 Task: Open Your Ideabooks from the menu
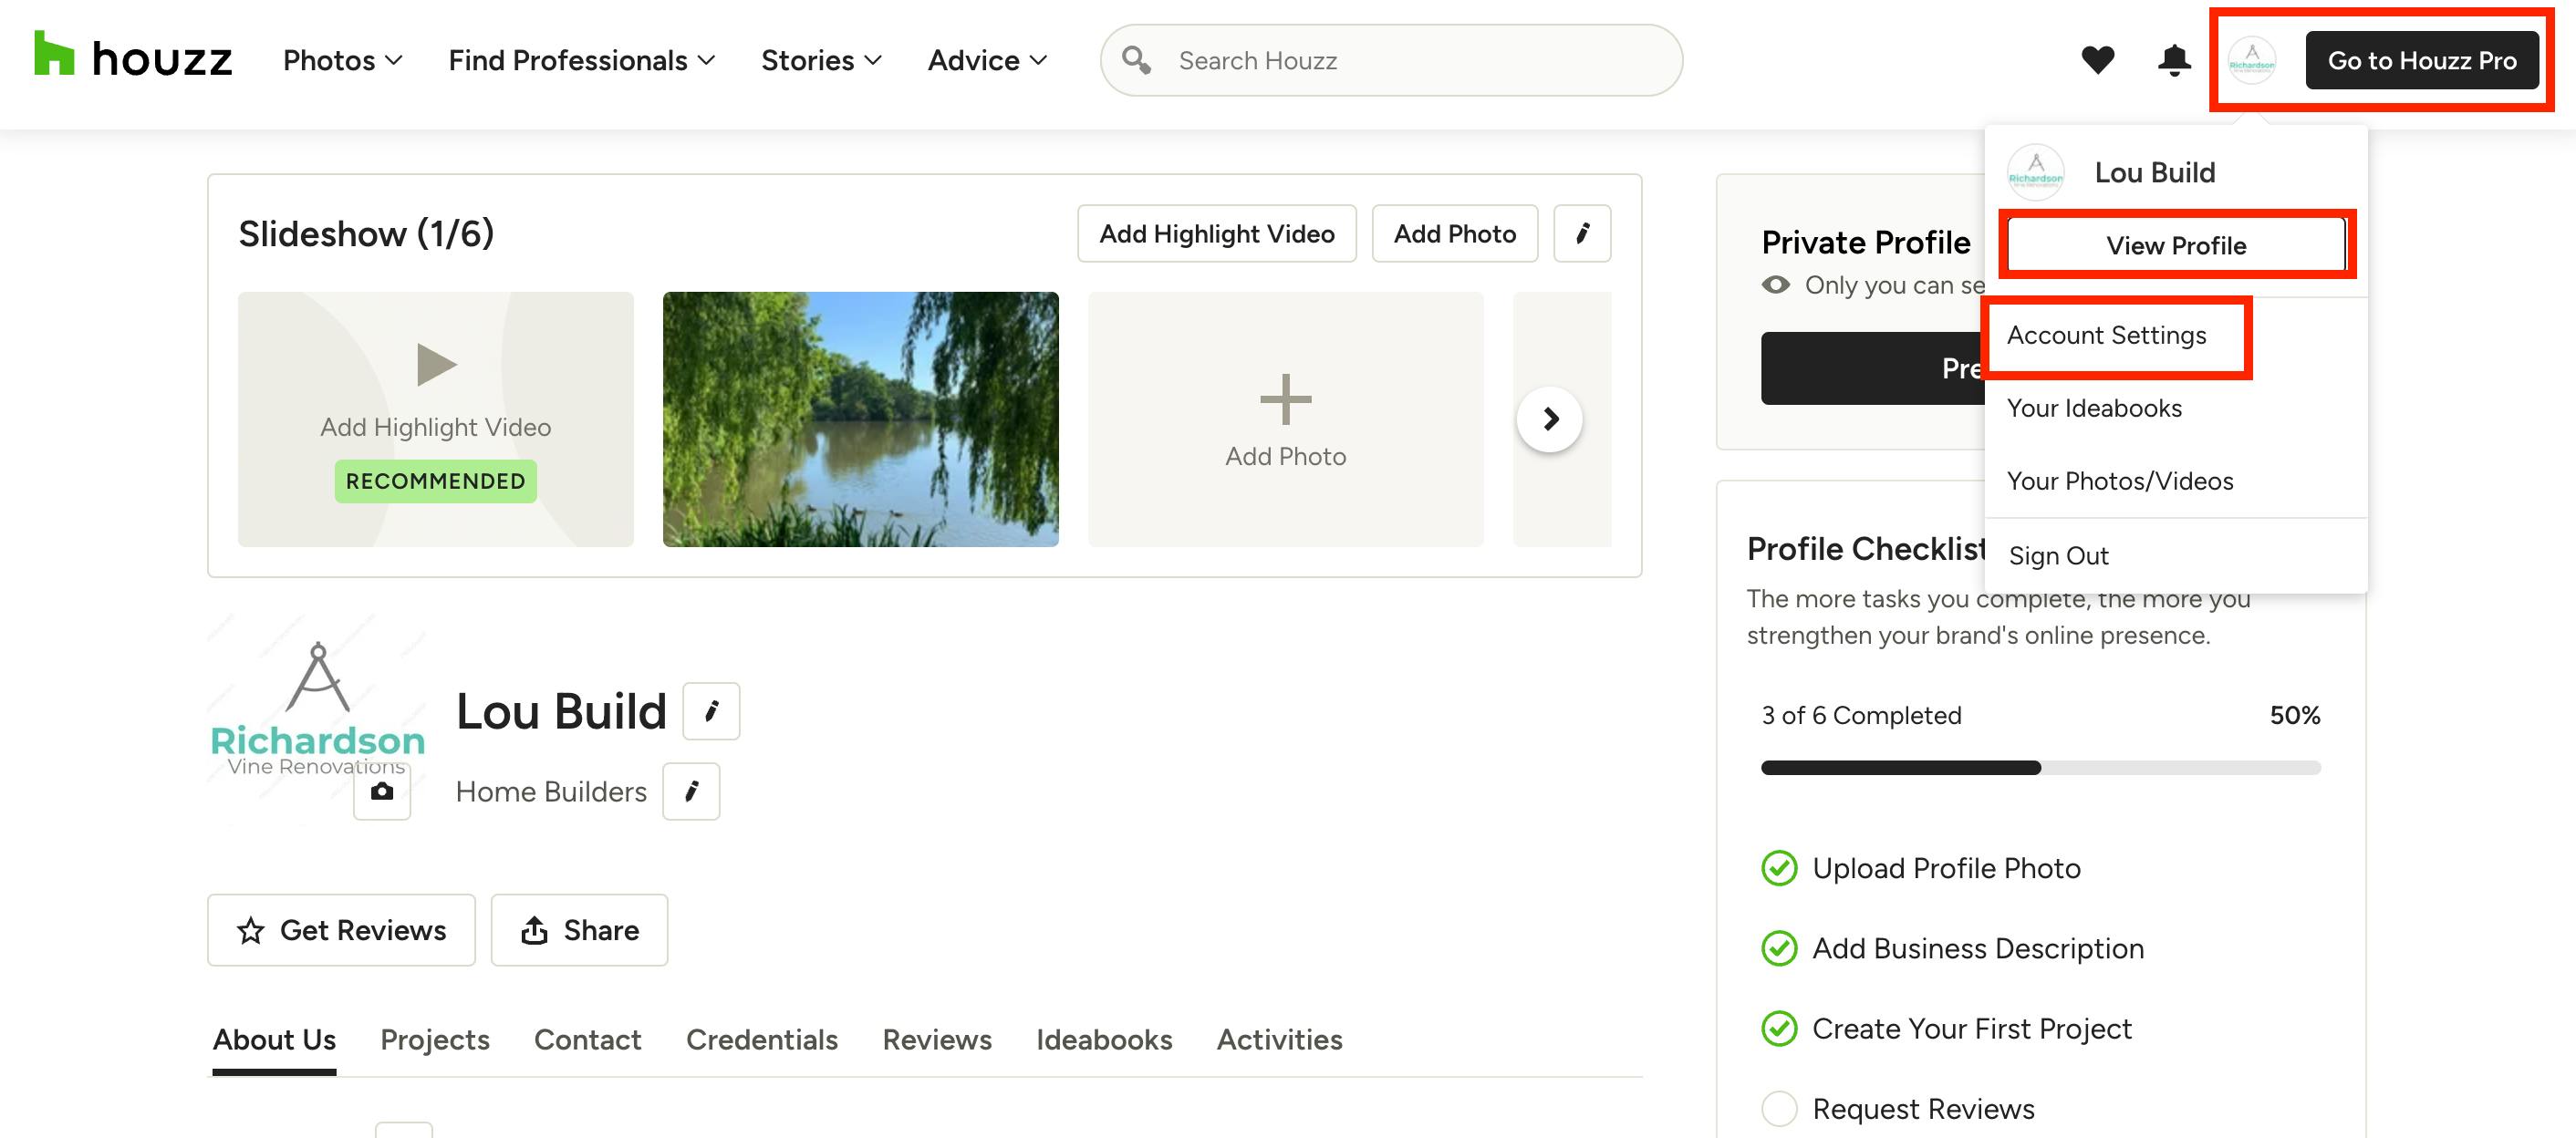coord(2094,409)
